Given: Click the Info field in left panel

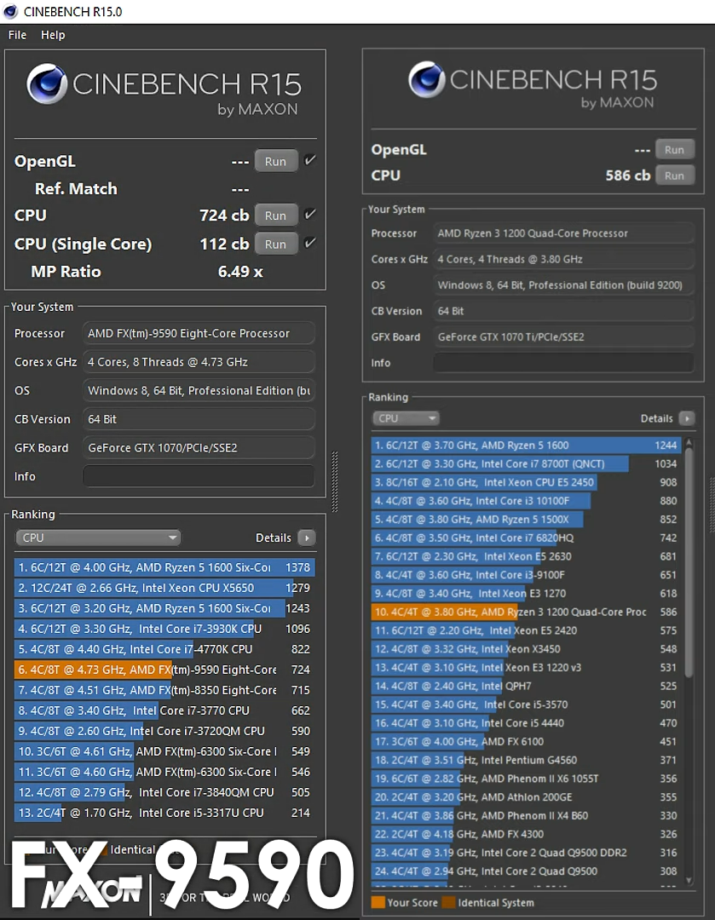Looking at the screenshot, I should click(199, 476).
